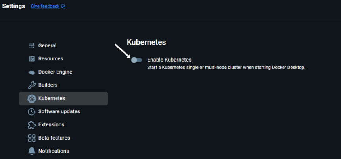The image size is (341, 159).
Task: Click the Resources disk icon
Action: pos(32,59)
